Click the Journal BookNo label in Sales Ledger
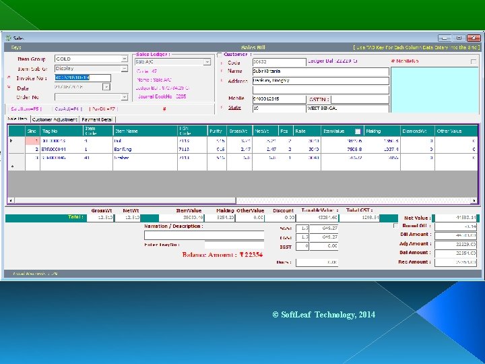This screenshot has width=485, height=364. click(x=162, y=96)
